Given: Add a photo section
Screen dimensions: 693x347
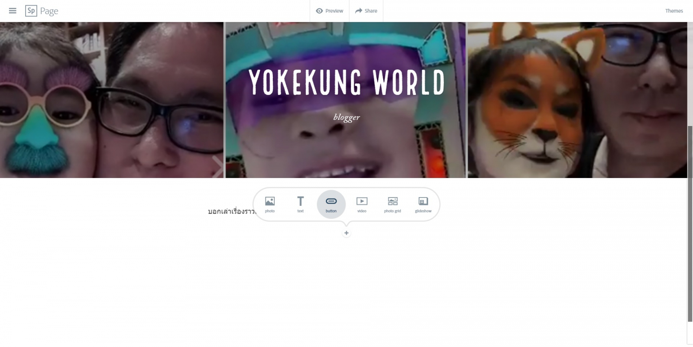Looking at the screenshot, I should click(x=270, y=204).
